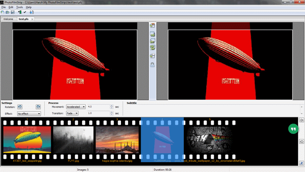Click inside the Subtitle text area

(213, 110)
